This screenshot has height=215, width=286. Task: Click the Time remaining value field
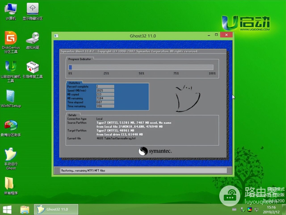tap(105, 106)
